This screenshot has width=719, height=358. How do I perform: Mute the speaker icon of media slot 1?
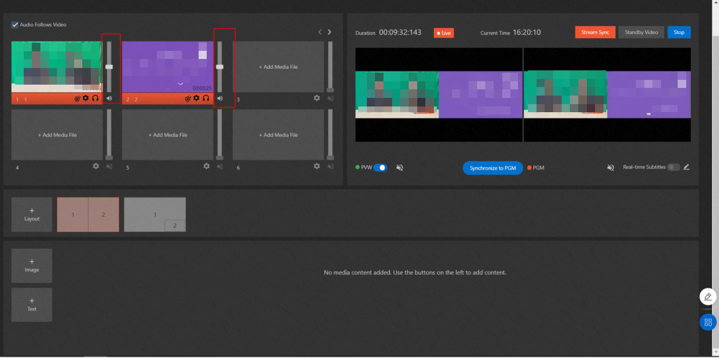coord(109,98)
